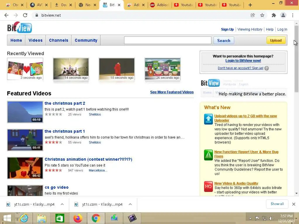Open recently viewed thumbnail from 14 seconds ago

(71, 69)
